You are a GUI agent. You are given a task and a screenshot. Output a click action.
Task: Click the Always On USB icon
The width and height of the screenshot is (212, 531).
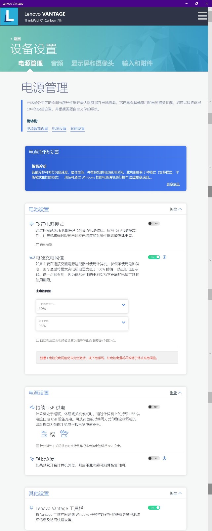click(32, 407)
